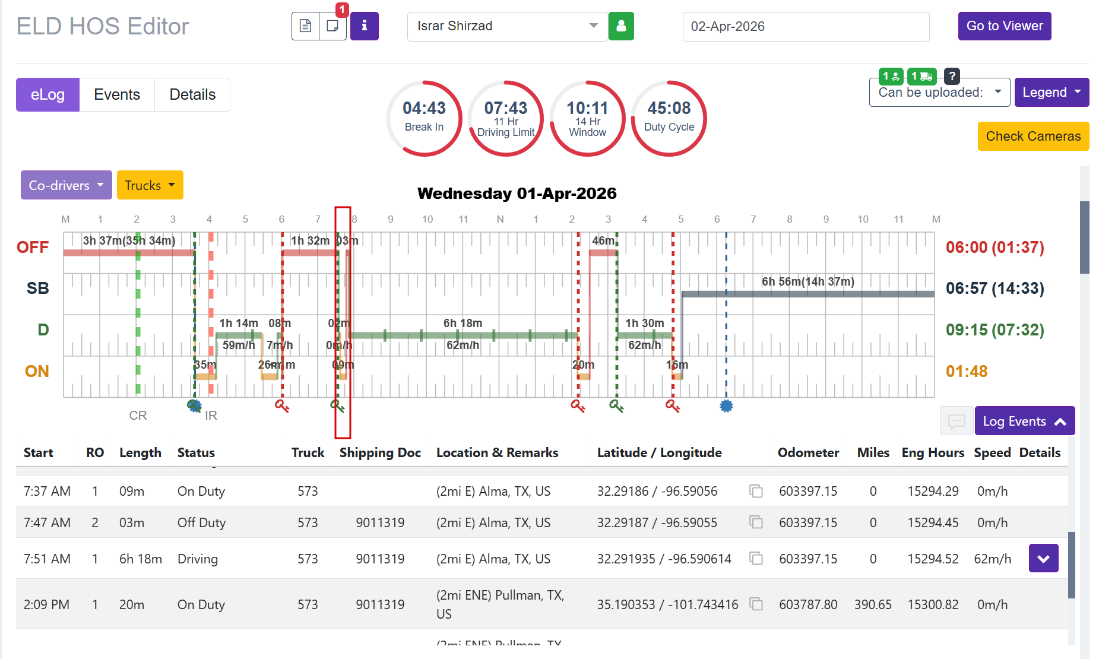Image resolution: width=1099 pixels, height=659 pixels.
Task: Open the Can be uploaded dropdown
Action: click(x=939, y=93)
